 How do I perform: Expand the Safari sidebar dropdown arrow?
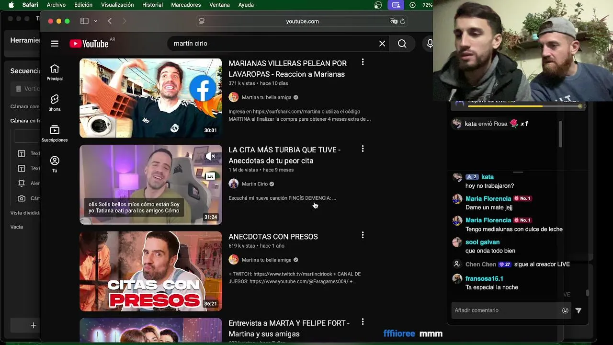(x=95, y=21)
